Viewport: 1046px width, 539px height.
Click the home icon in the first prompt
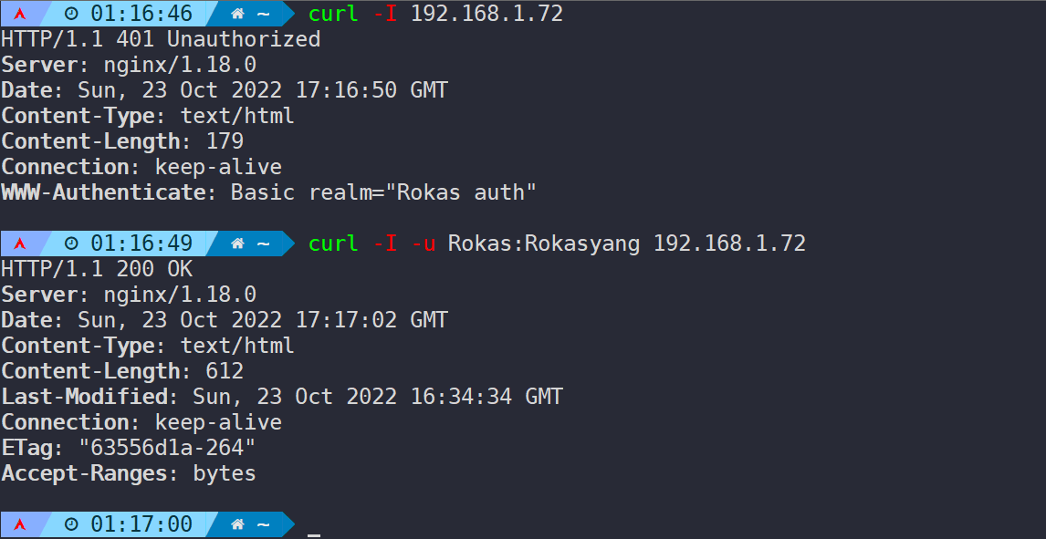[x=237, y=14]
